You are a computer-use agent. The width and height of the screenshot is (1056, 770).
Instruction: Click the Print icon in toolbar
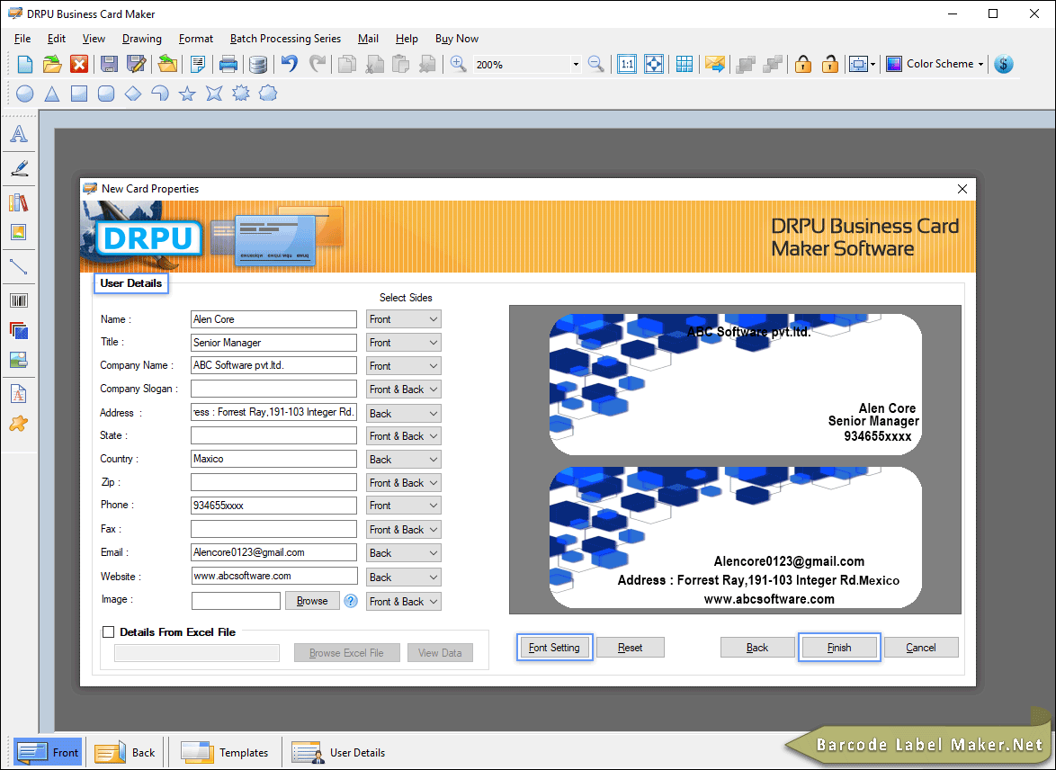pyautogui.click(x=228, y=64)
